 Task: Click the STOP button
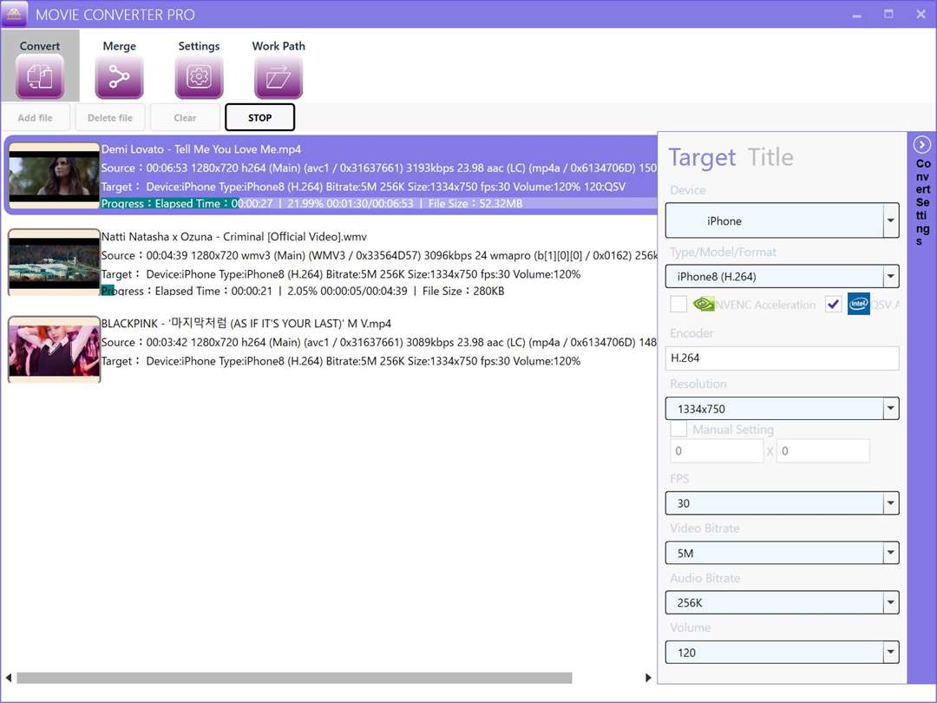click(260, 118)
